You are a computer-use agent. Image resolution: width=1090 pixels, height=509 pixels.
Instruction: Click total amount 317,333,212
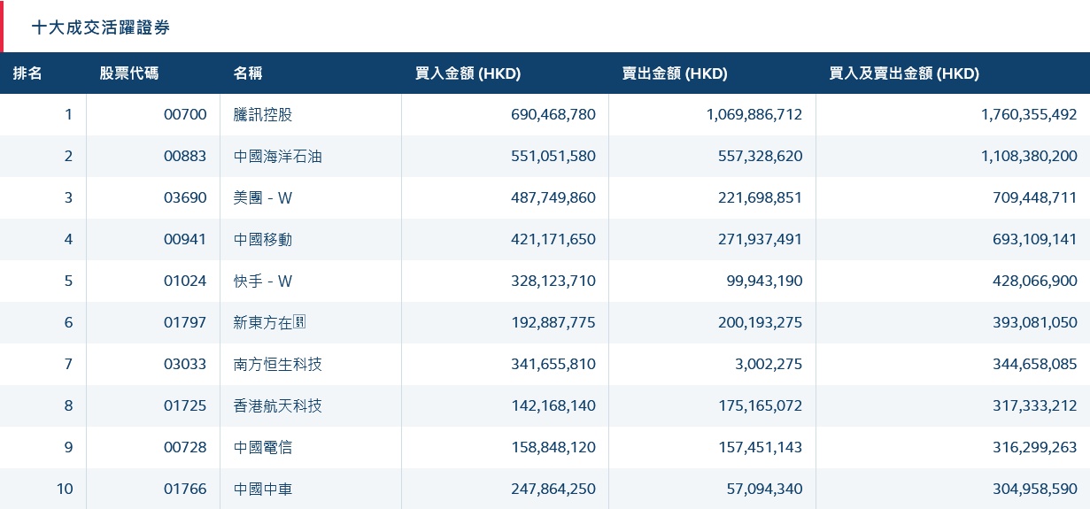[1035, 405]
